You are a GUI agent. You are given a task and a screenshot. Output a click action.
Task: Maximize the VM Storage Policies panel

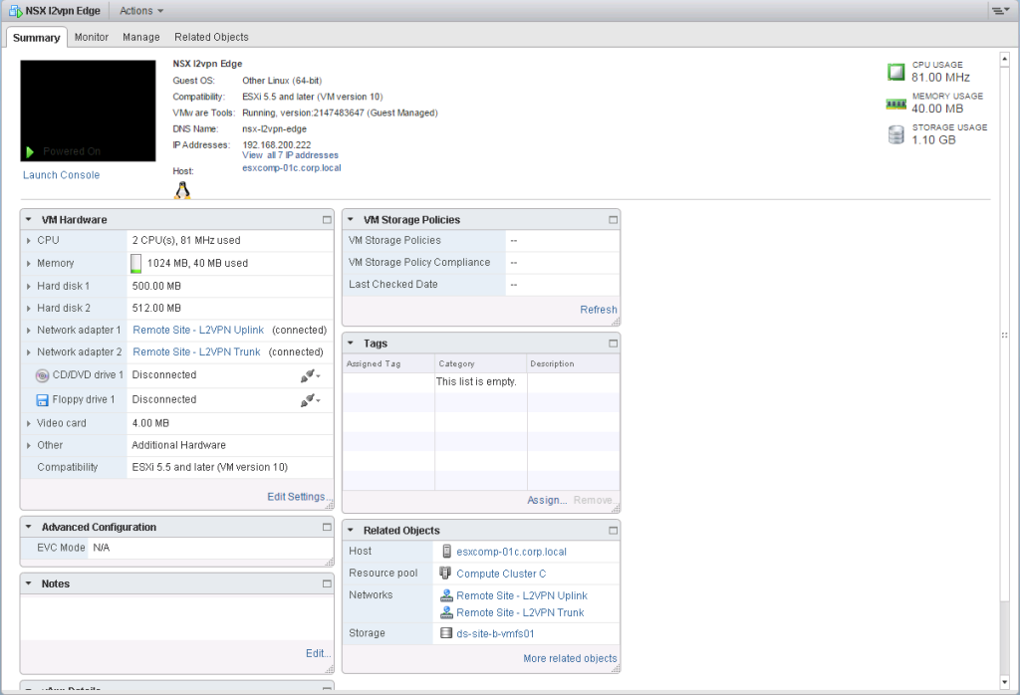613,220
